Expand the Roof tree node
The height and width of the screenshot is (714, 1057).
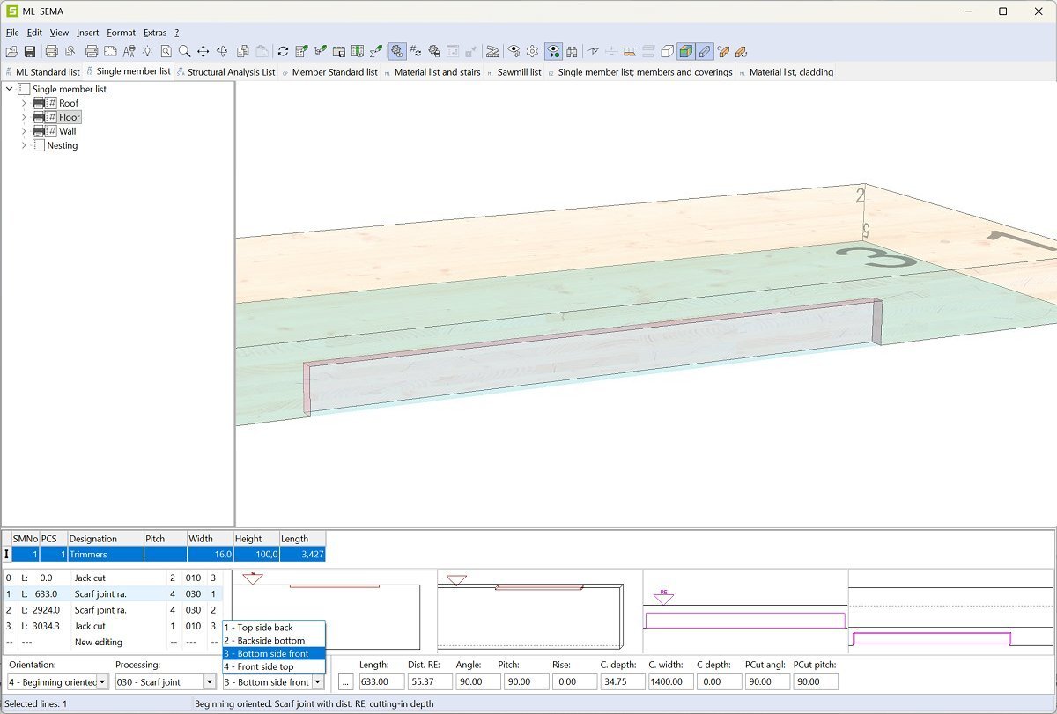point(24,103)
